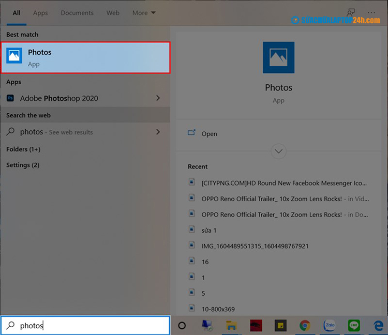The width and height of the screenshot is (388, 335).
Task: Switch to the Documents tab
Action: pyautogui.click(x=77, y=13)
